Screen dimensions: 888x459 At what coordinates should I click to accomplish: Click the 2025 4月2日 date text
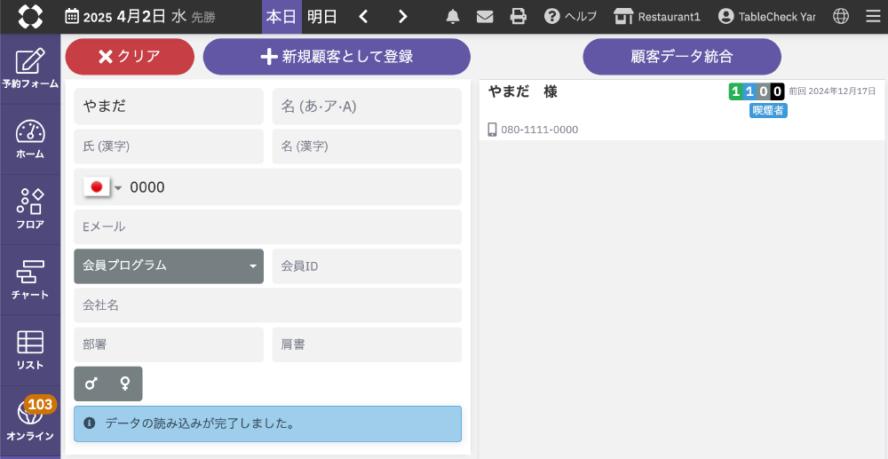point(126,16)
